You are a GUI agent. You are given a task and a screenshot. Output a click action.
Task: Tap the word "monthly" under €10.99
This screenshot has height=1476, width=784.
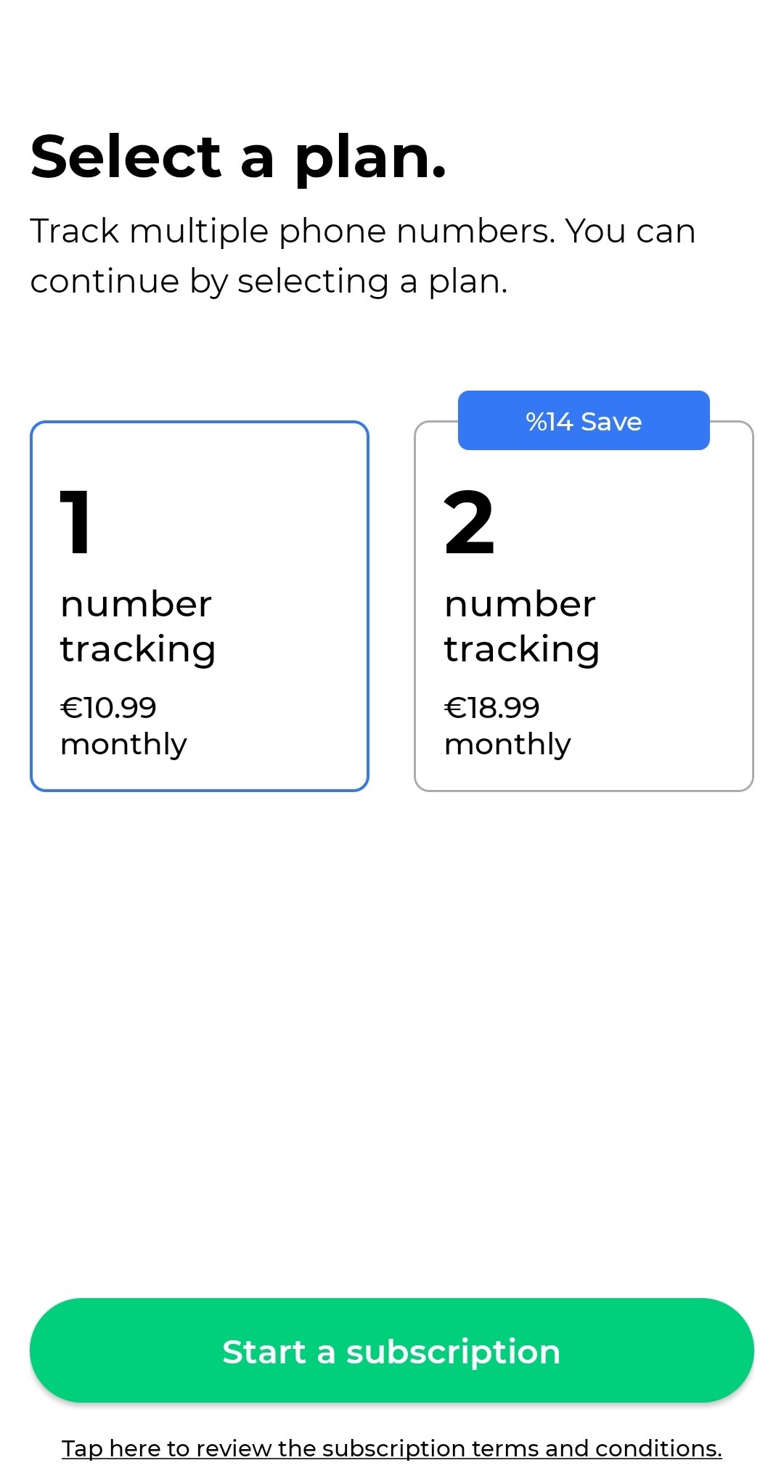pos(123,744)
